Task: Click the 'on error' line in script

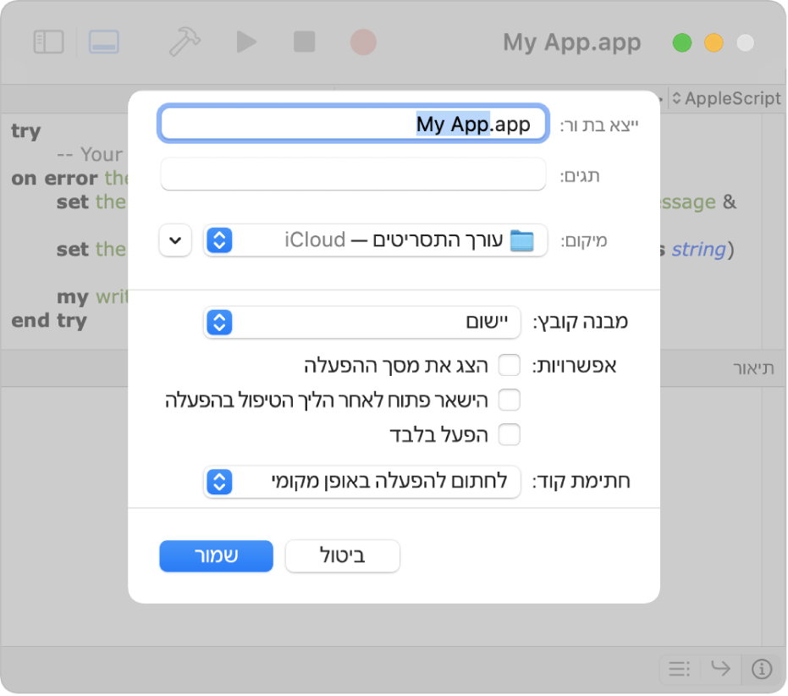Action: click(x=70, y=178)
